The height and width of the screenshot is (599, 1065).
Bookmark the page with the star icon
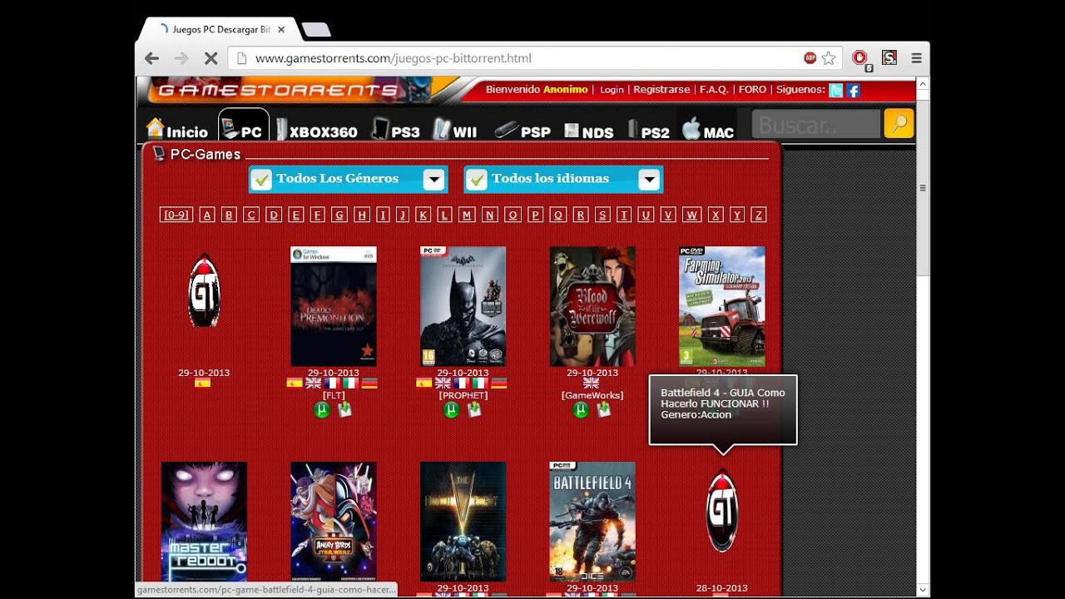[x=829, y=58]
